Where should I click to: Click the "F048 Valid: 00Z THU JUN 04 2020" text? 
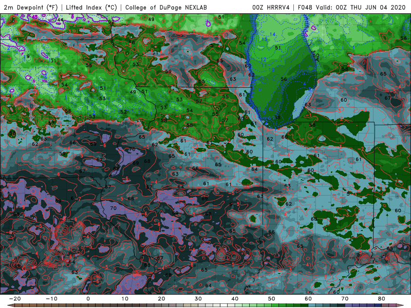coord(351,7)
